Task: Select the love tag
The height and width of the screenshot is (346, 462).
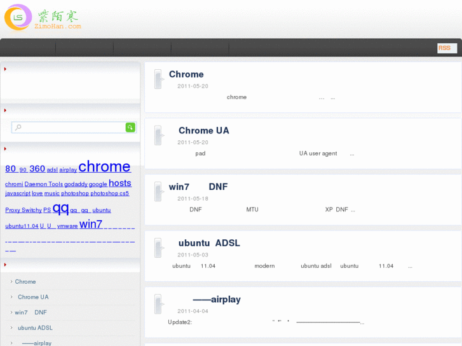Action: pos(37,194)
